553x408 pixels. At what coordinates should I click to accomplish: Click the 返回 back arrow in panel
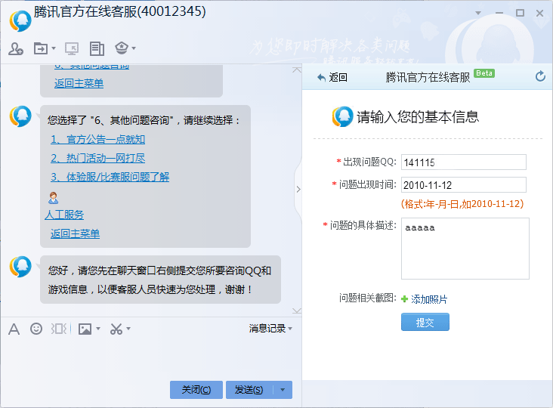click(x=332, y=77)
